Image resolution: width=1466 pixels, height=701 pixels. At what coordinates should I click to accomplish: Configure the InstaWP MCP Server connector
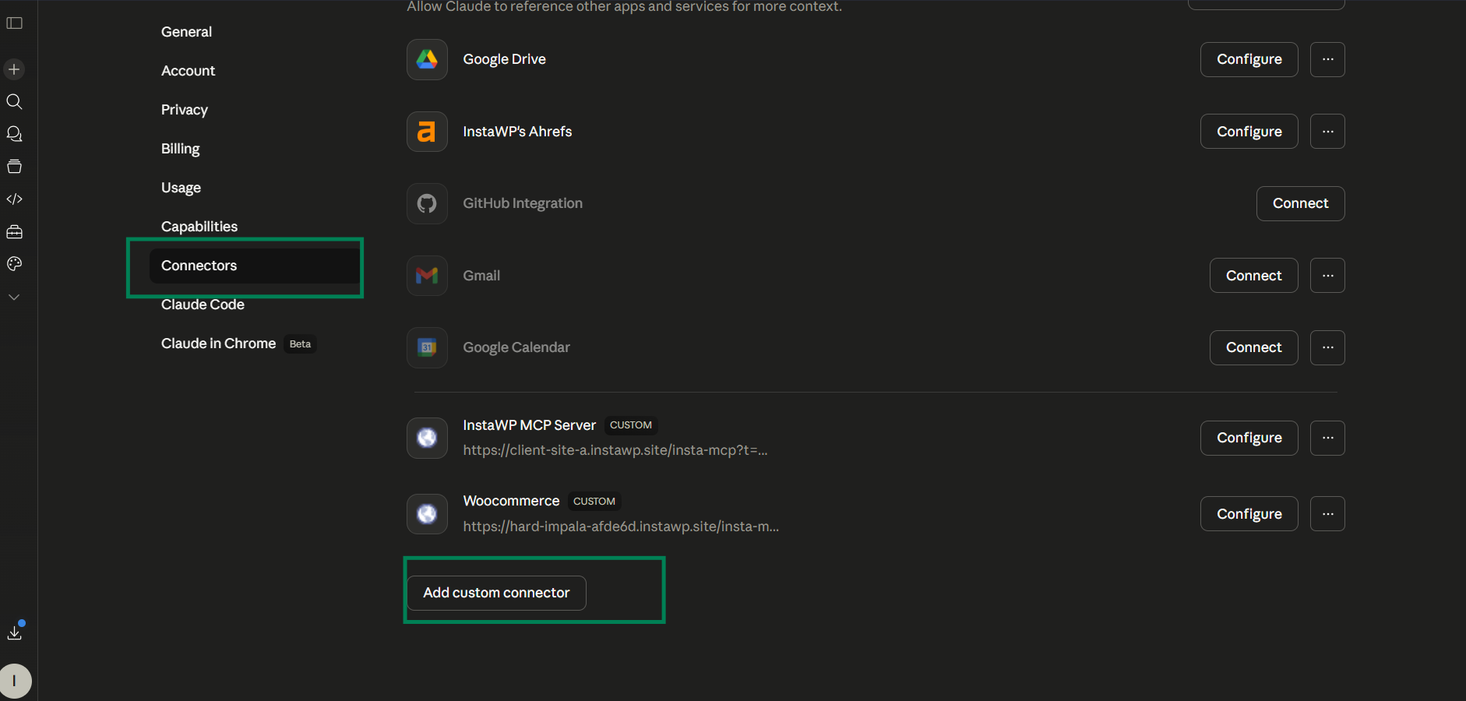pyautogui.click(x=1248, y=438)
